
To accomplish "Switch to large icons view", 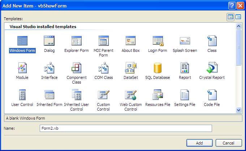I will (230, 17).
